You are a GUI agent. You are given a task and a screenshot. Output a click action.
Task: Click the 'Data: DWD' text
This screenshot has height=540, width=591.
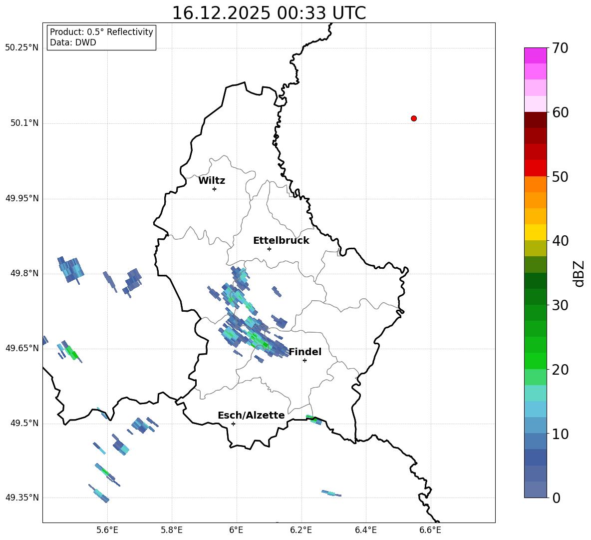(73, 42)
